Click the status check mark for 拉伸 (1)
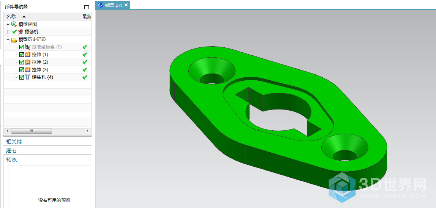Screen dimensions: 436x208 click(85, 54)
